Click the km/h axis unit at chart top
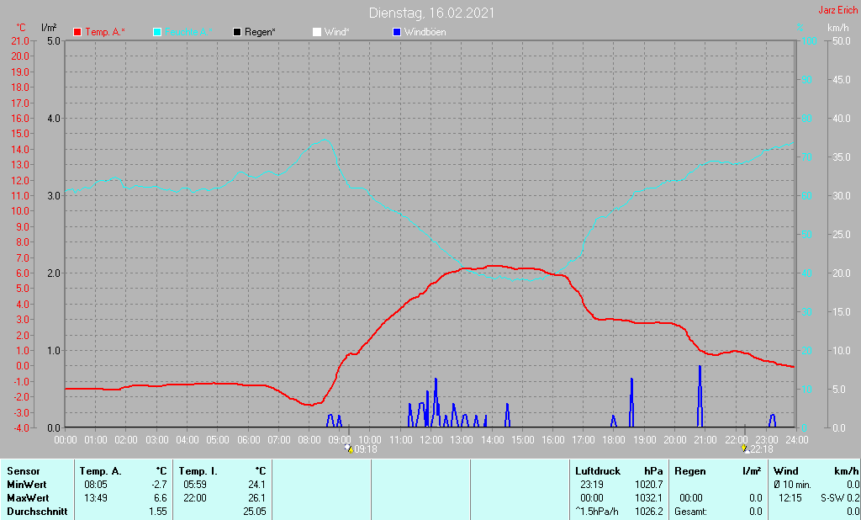The height and width of the screenshot is (520, 861). point(838,28)
